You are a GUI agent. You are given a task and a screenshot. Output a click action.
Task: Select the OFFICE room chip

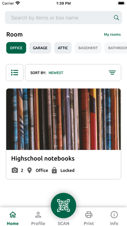point(16,48)
